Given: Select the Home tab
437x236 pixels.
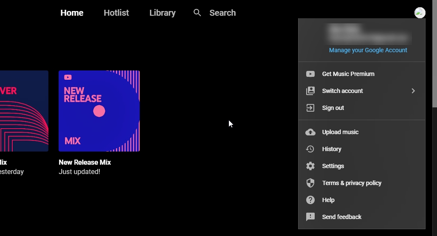Looking at the screenshot, I should click(72, 13).
